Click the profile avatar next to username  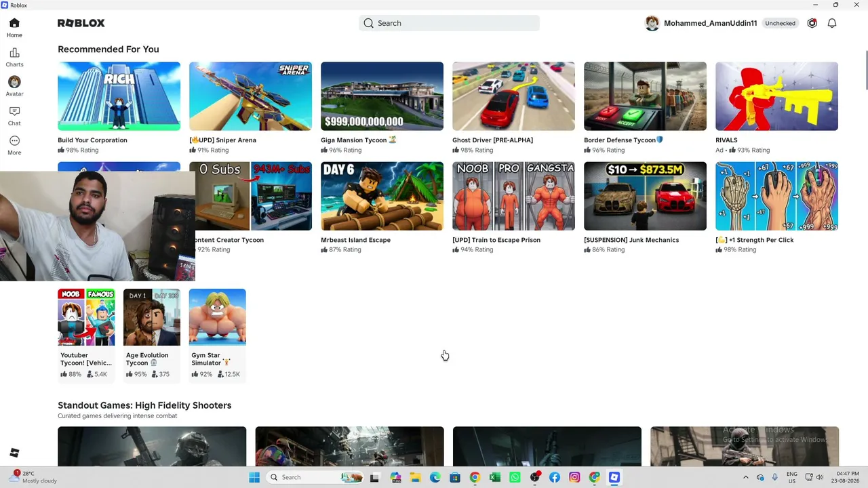coord(652,23)
